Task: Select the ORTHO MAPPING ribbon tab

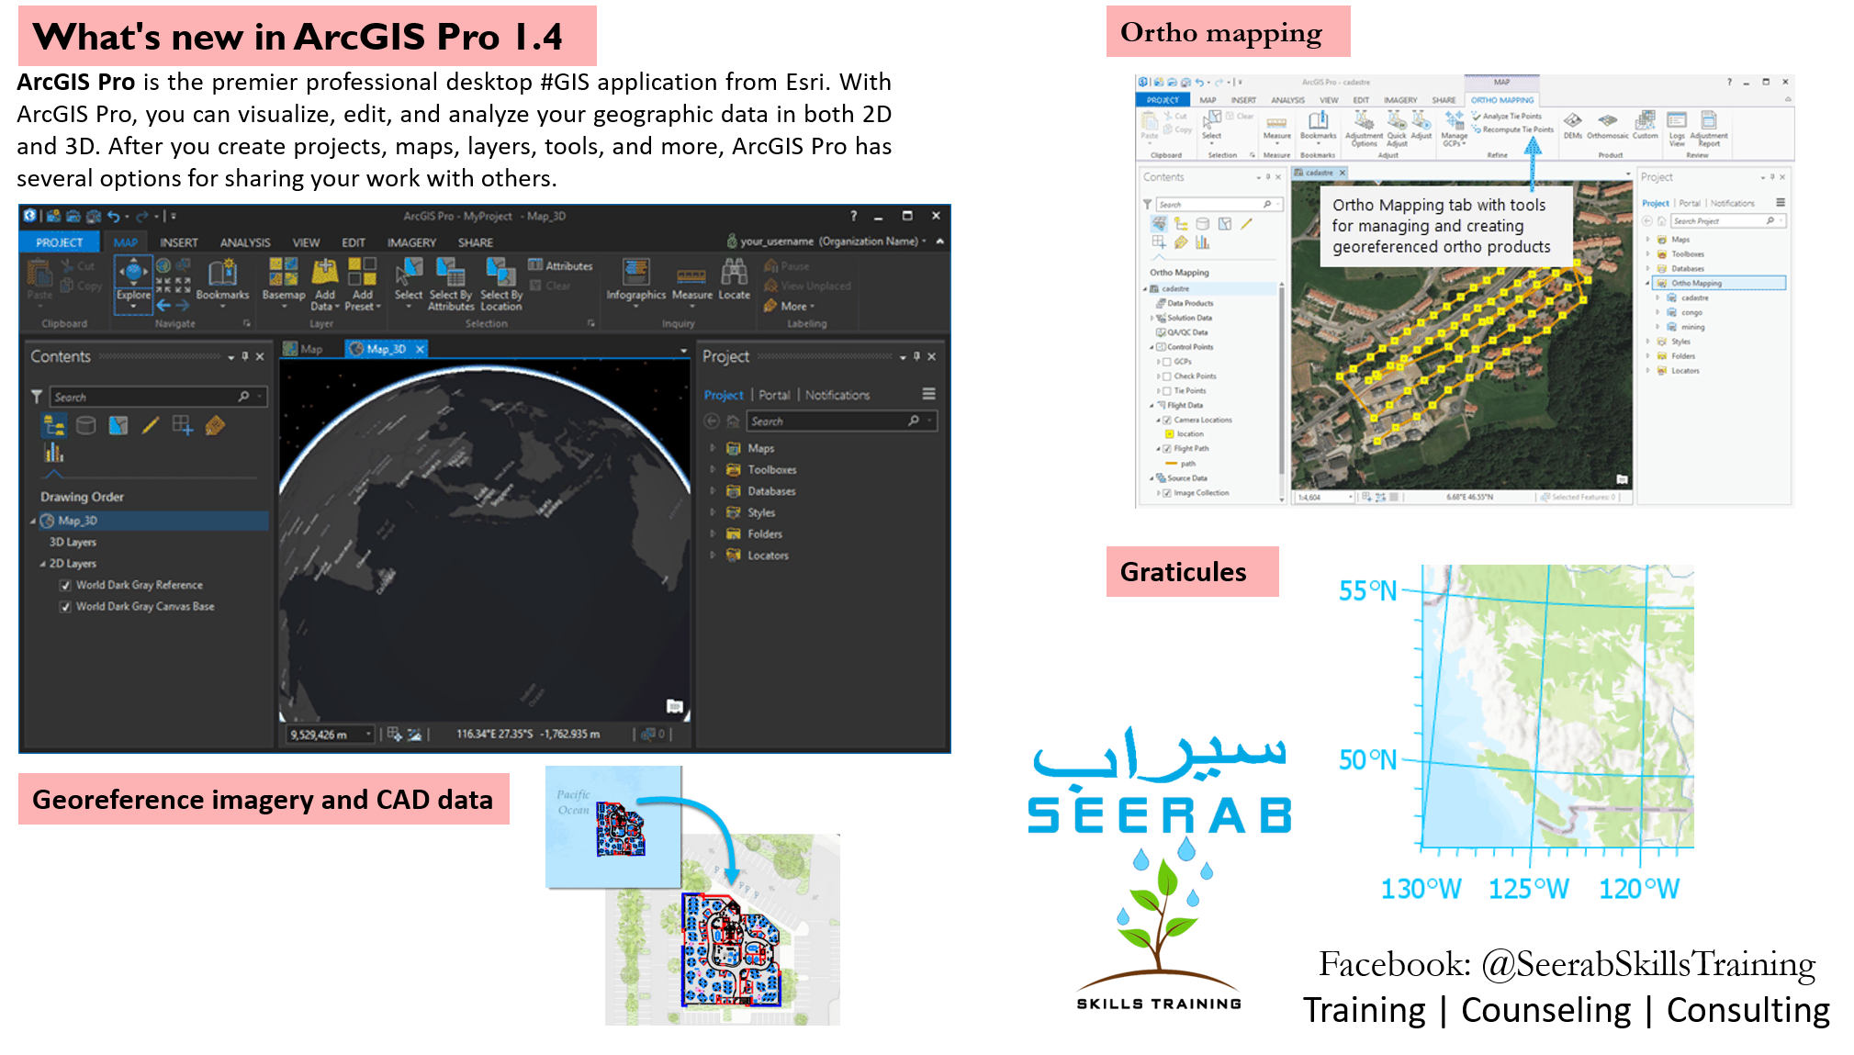Action: coord(1501,100)
